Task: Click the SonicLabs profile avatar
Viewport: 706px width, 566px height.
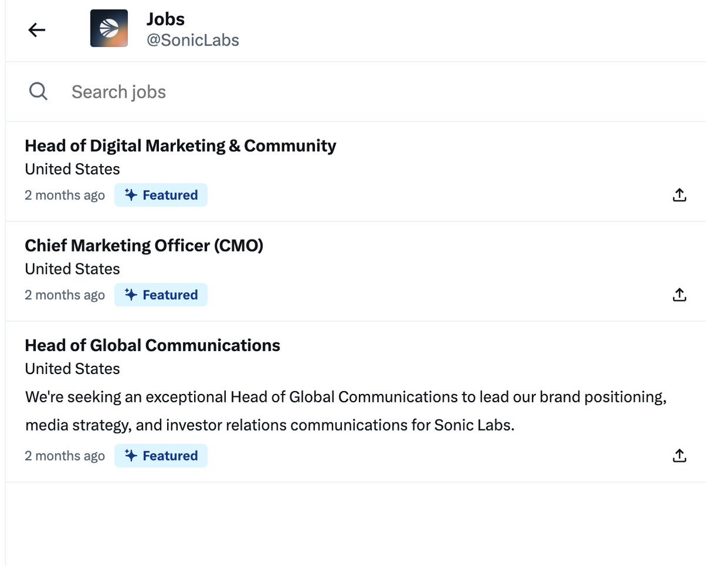Action: point(109,27)
